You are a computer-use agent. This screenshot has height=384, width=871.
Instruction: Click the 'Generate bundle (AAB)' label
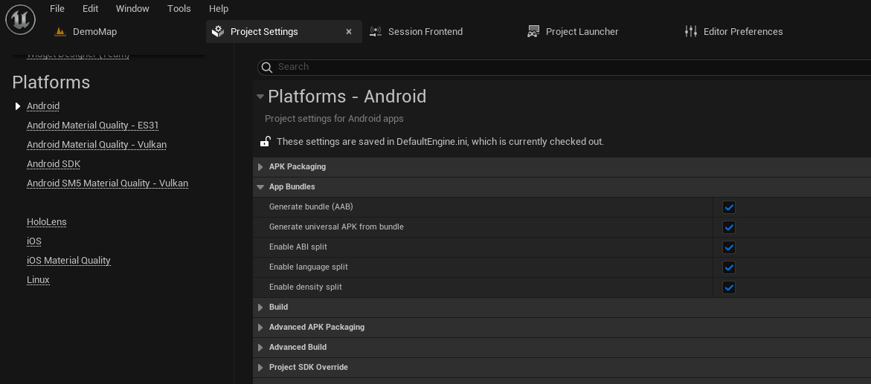pos(311,207)
